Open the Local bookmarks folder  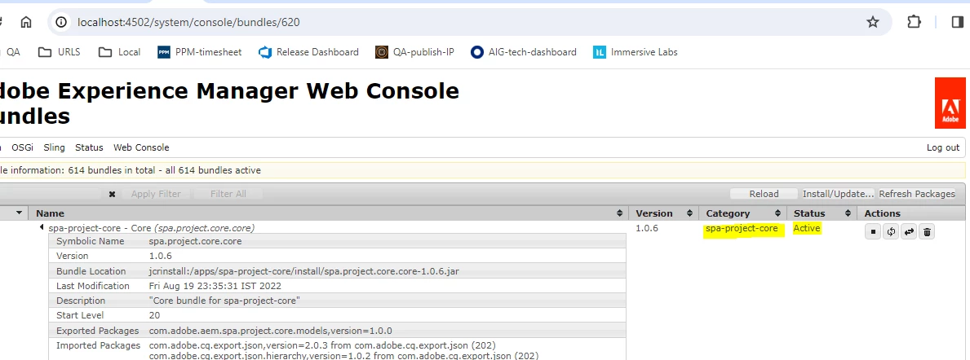119,52
